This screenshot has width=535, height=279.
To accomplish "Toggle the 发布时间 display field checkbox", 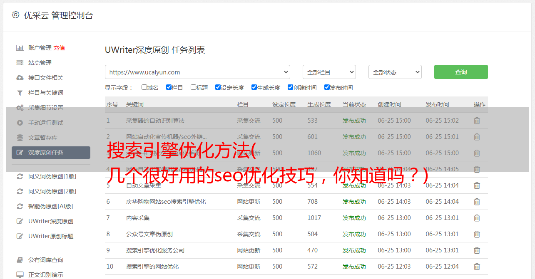I will point(327,87).
